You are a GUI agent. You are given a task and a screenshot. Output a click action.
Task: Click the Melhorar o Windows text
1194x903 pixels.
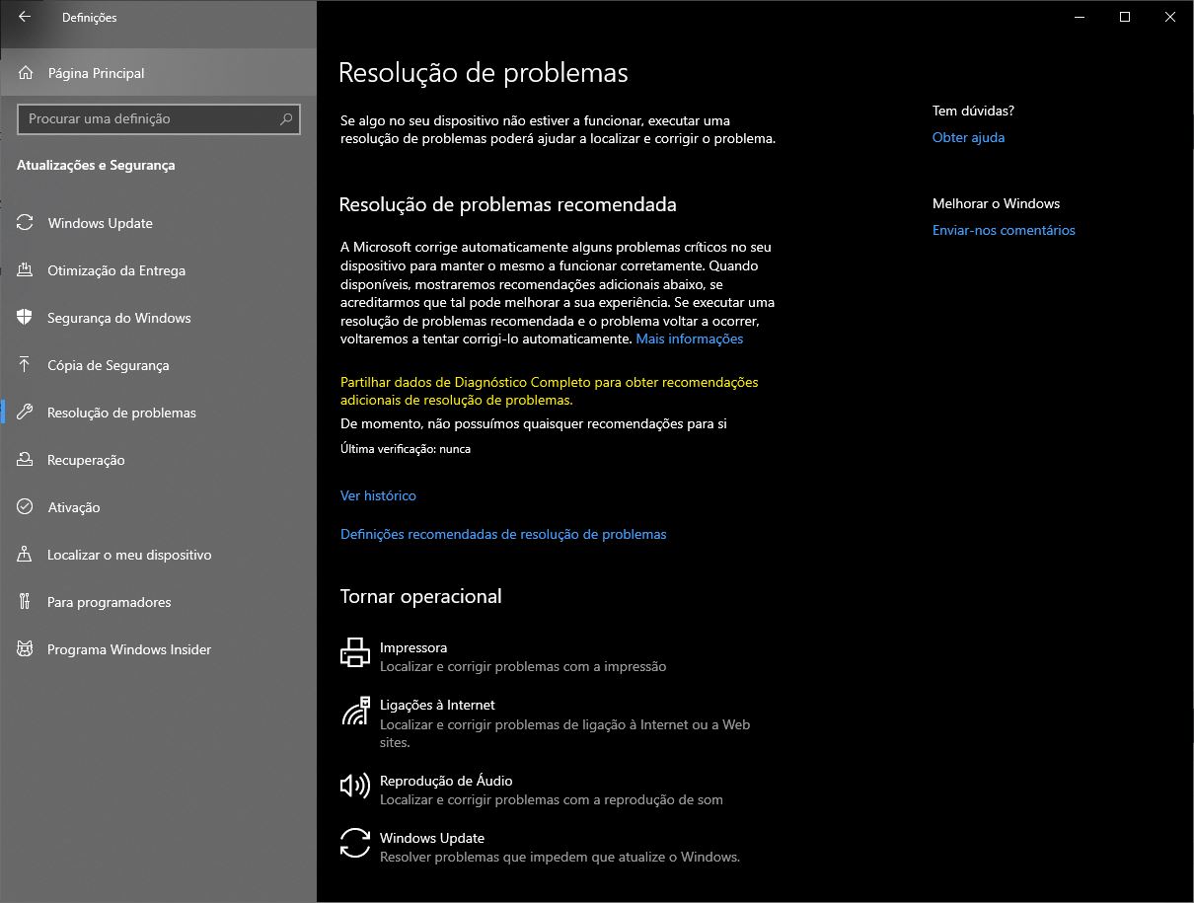click(x=996, y=203)
